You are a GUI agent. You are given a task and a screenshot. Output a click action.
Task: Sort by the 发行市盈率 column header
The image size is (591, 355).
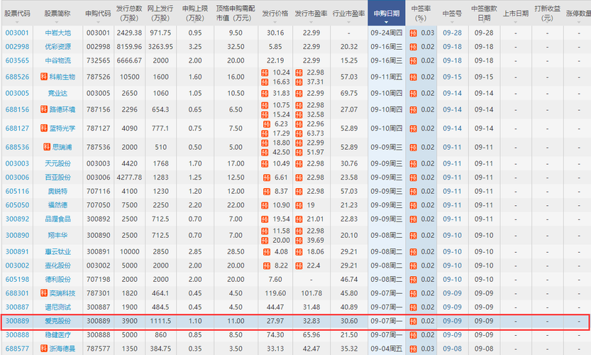311,13
